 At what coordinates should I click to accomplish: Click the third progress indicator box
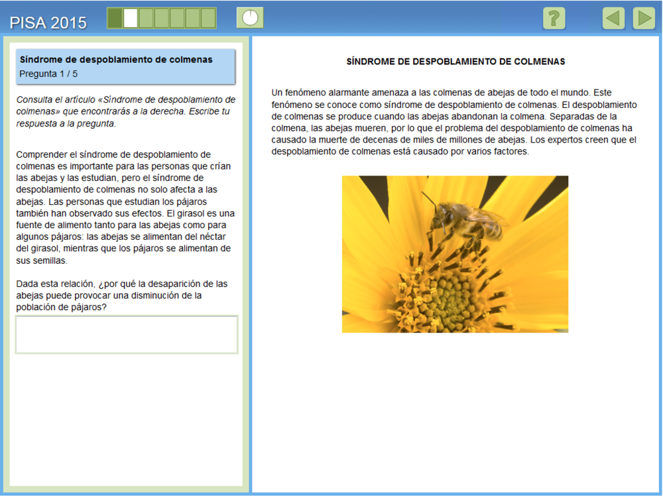click(147, 18)
